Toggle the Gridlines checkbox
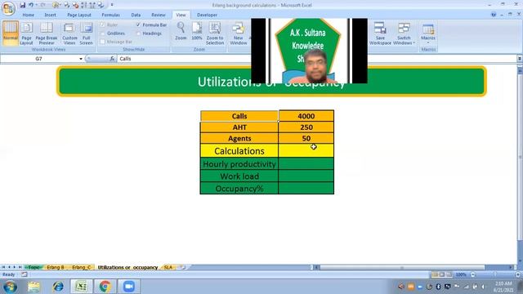Screen dimensions: 523x294 (103, 33)
